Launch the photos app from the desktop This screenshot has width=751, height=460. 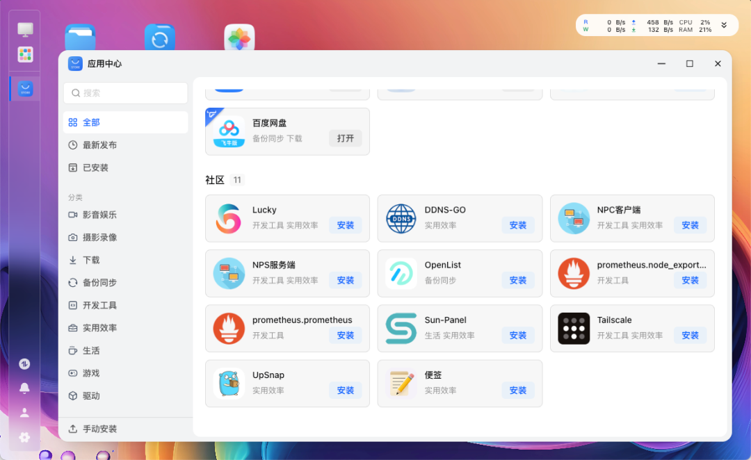pos(239,38)
